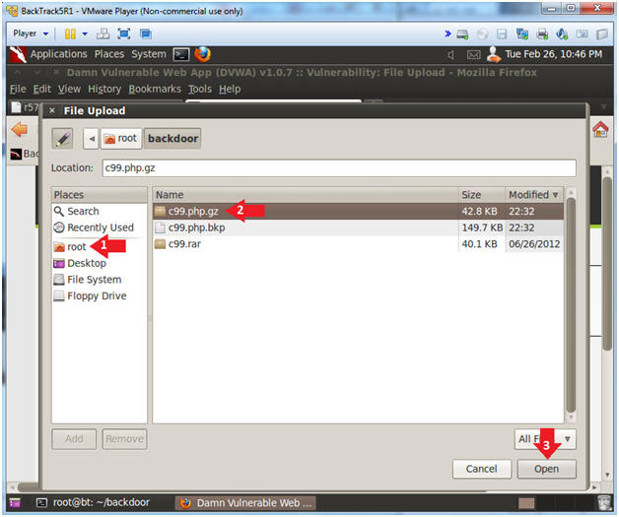The width and height of the screenshot is (619, 517).
Task: Click the Cancel button
Action: click(482, 470)
